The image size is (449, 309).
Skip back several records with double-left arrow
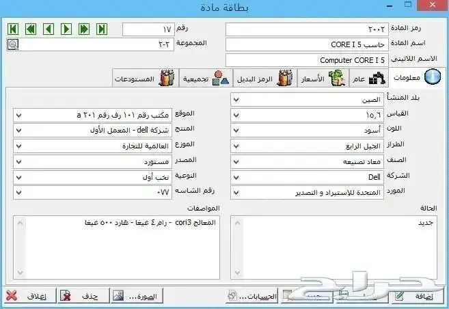point(31,29)
